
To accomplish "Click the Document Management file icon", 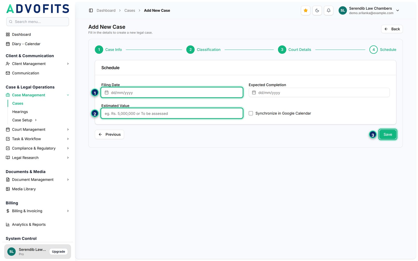I will [8, 180].
